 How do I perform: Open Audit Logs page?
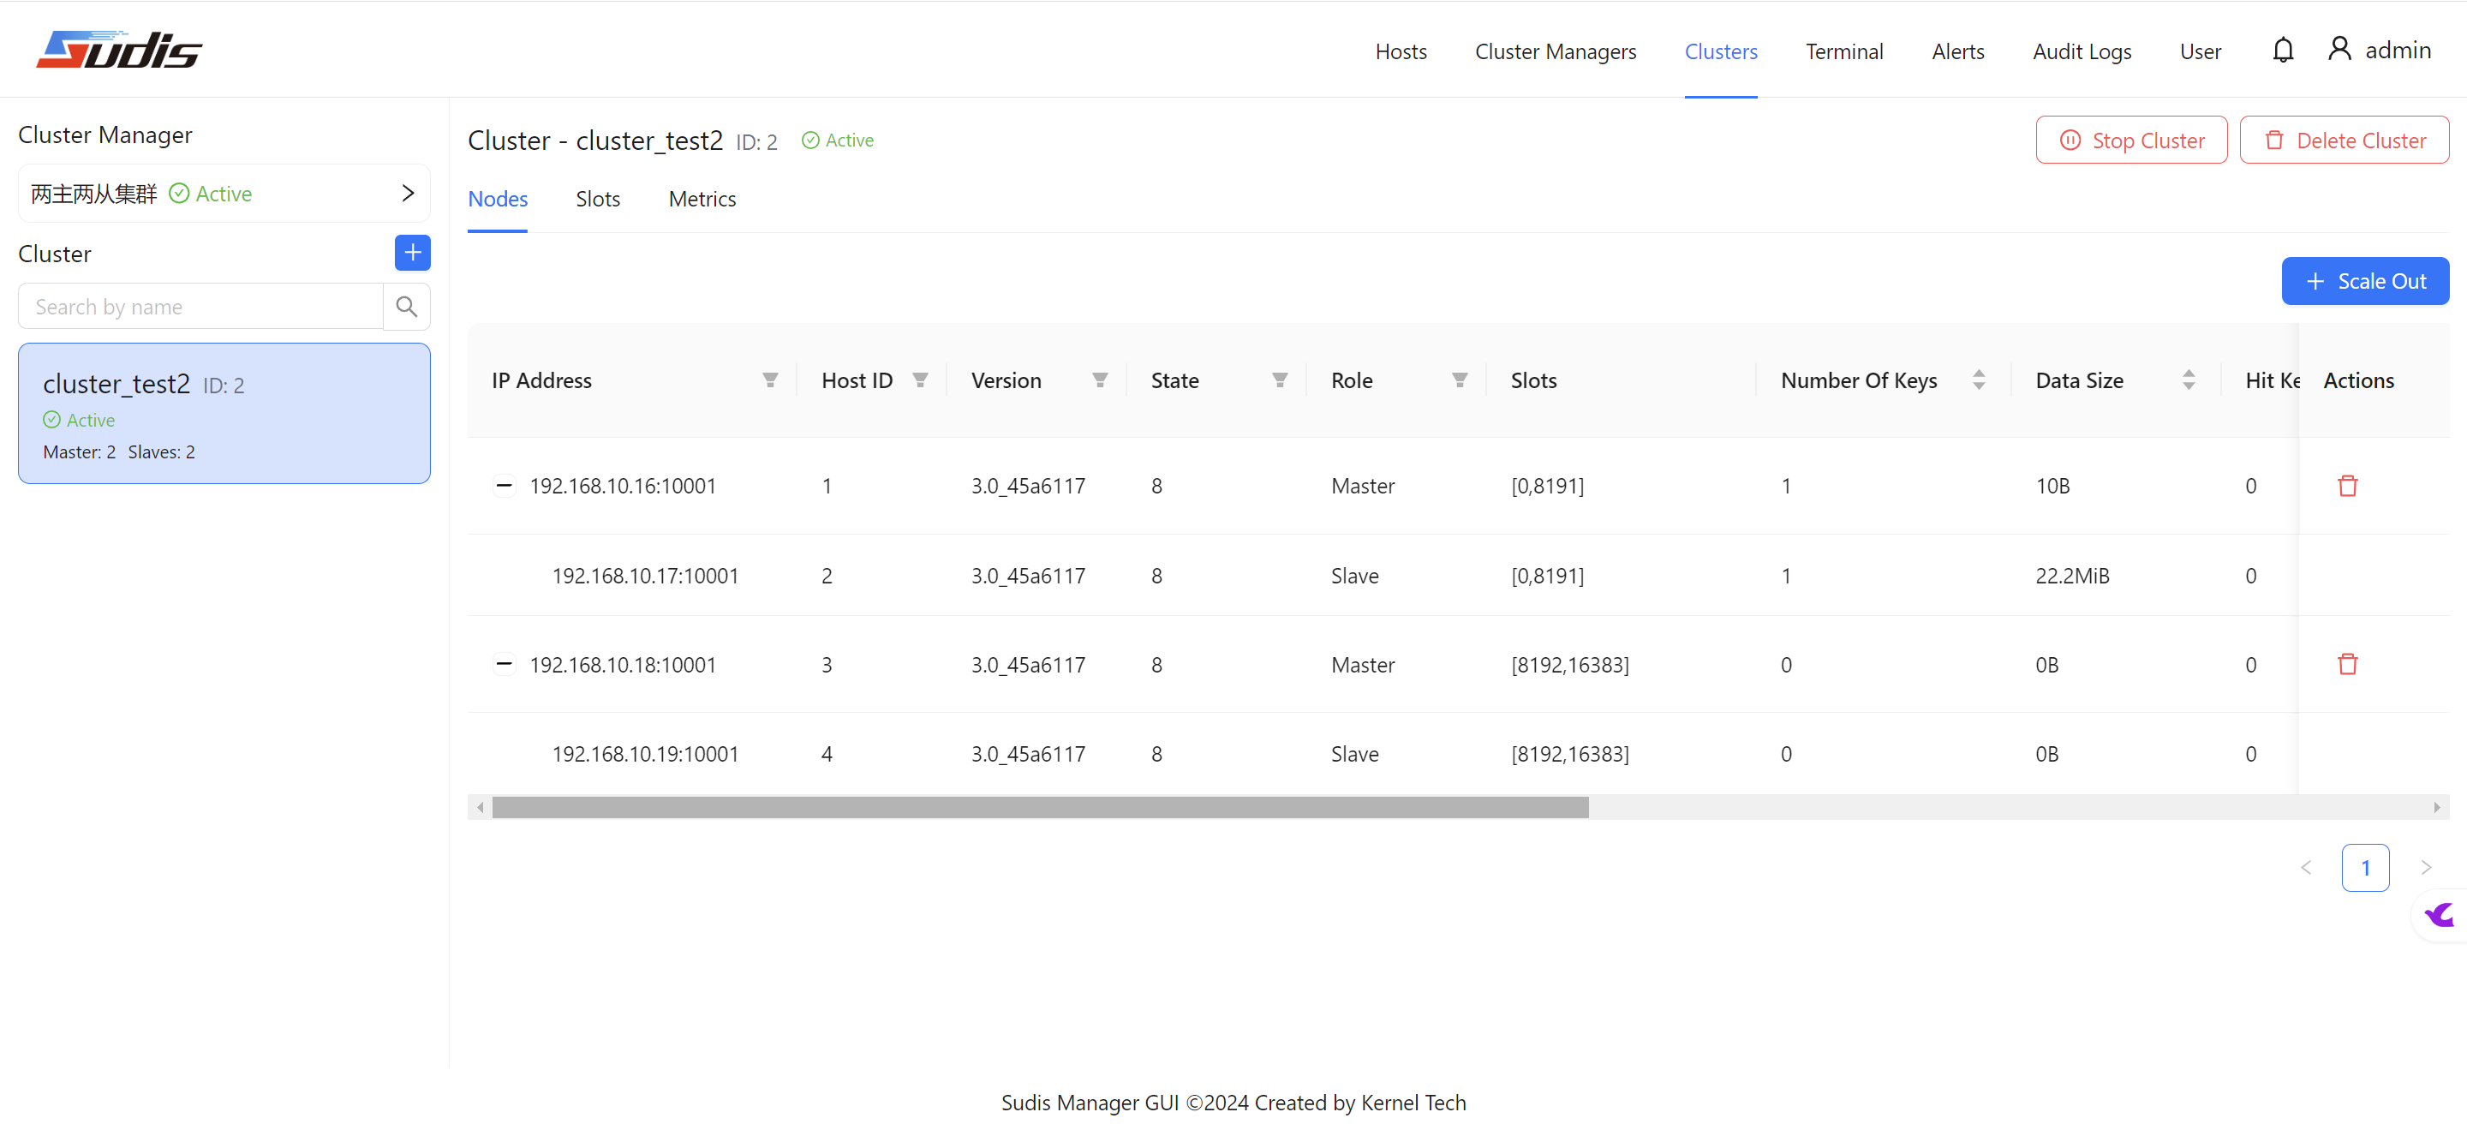coord(2082,51)
